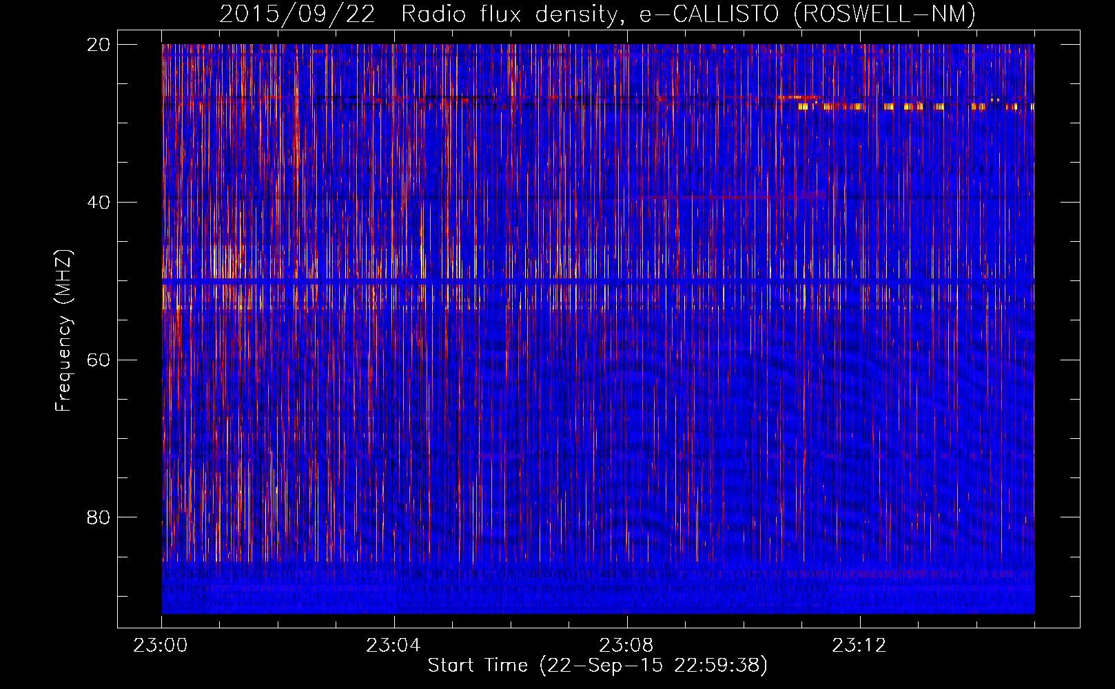
Task: Click the 23:04 time tick label
Action: (393, 646)
